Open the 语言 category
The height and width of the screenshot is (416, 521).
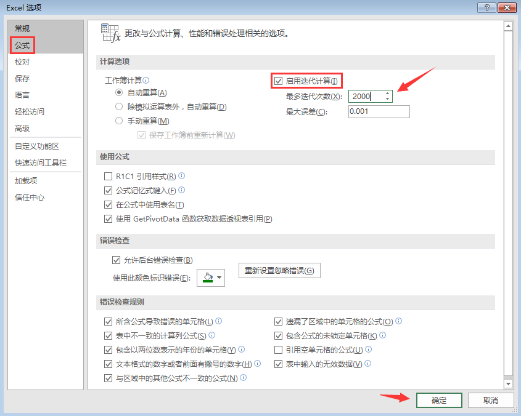click(x=46, y=95)
